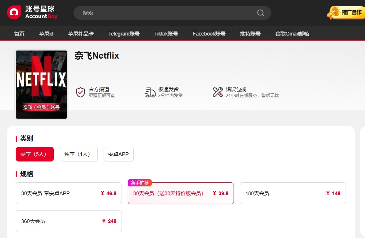The width and height of the screenshot is (365, 238).
Task: Open the 苹果id navigation item
Action: tap(46, 34)
